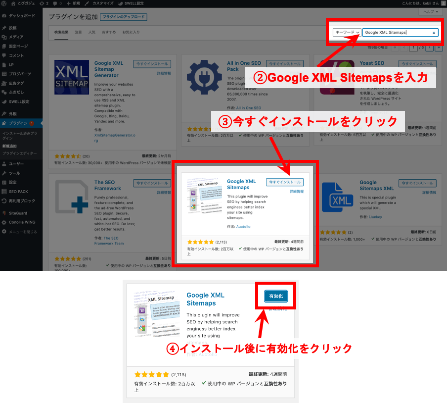This screenshot has height=403, width=447.
Task: Click プラグインのアップロード button
Action: tap(124, 17)
